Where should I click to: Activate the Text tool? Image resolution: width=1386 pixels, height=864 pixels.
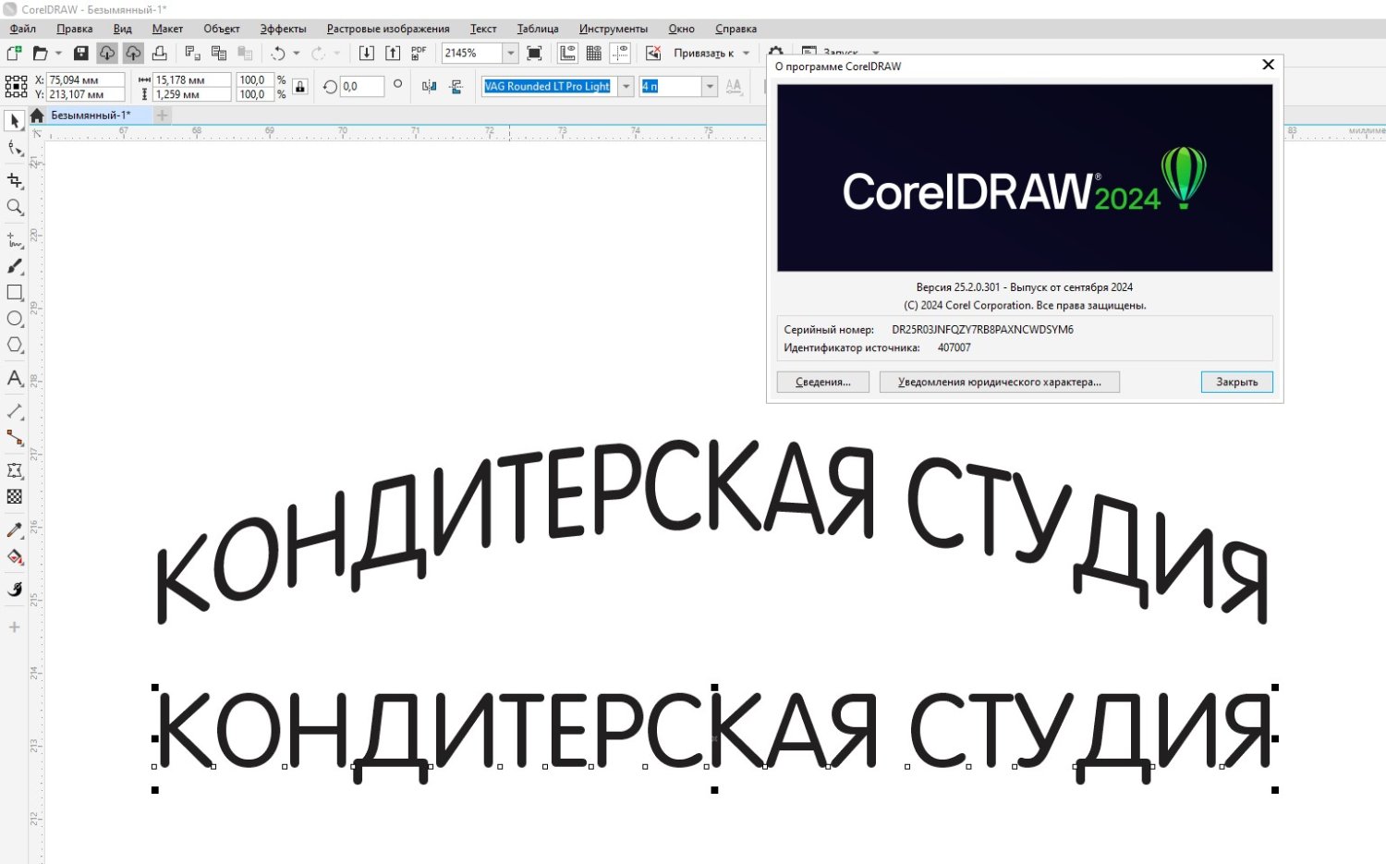[x=15, y=378]
